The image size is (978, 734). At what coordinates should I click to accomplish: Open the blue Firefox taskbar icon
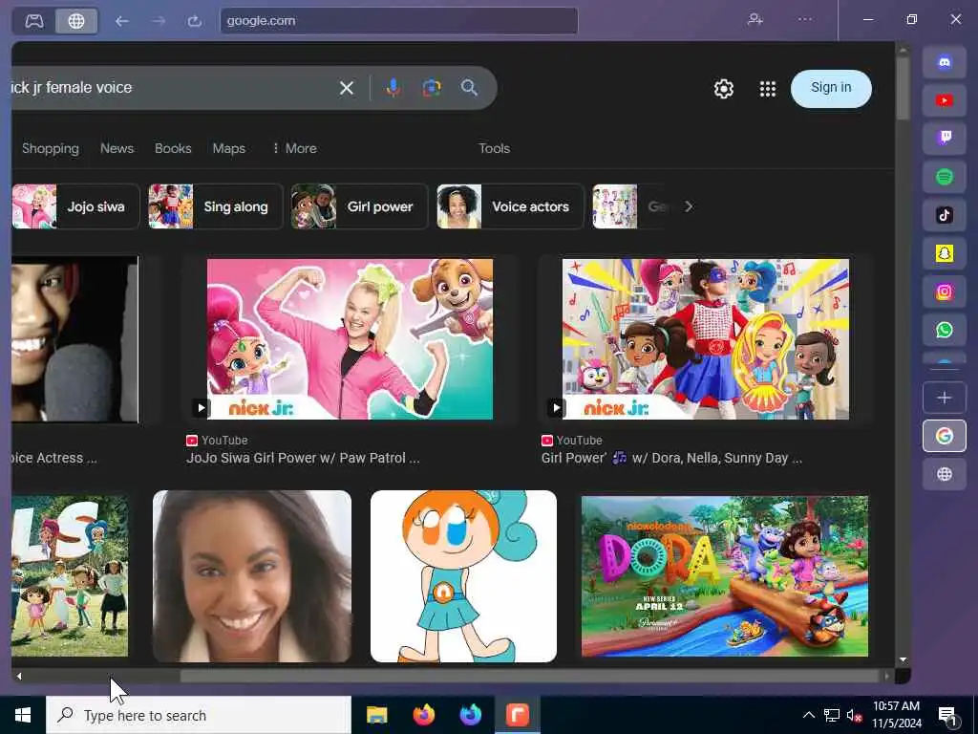point(471,715)
